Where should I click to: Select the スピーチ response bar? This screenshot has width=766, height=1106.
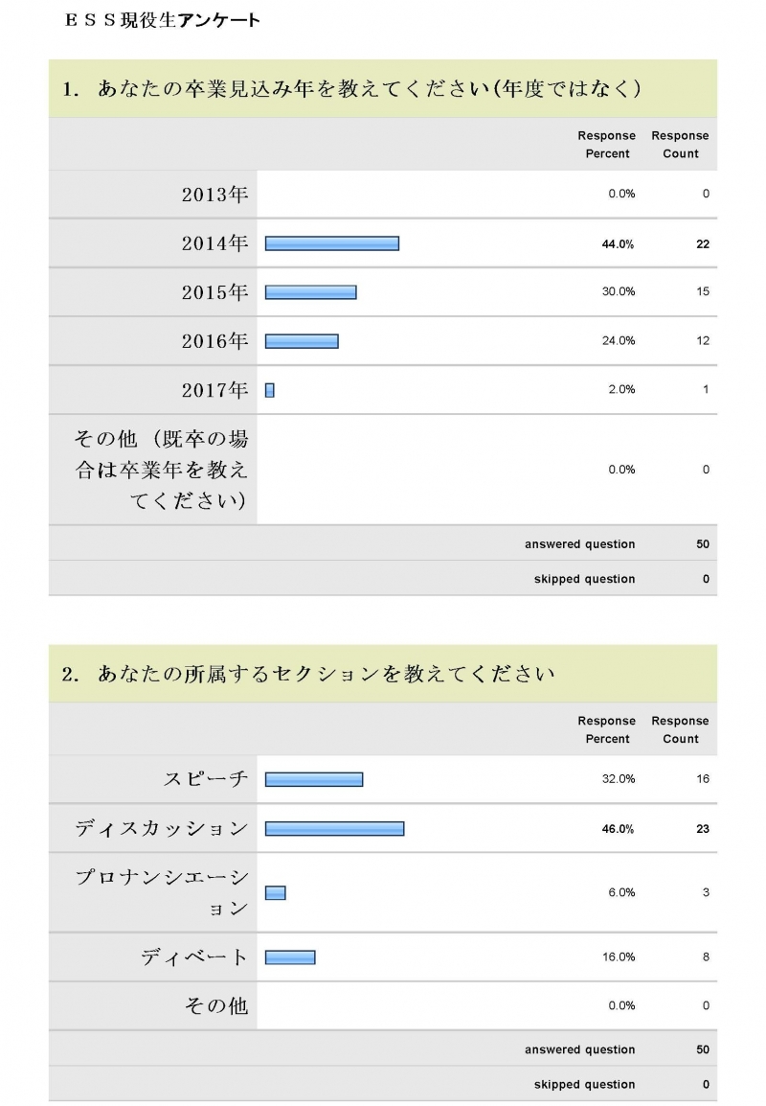tap(314, 779)
